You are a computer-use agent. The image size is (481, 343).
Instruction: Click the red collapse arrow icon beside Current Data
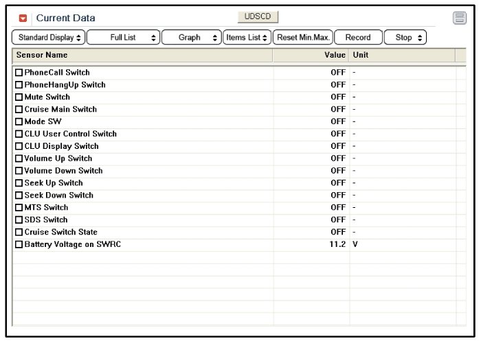tap(23, 19)
